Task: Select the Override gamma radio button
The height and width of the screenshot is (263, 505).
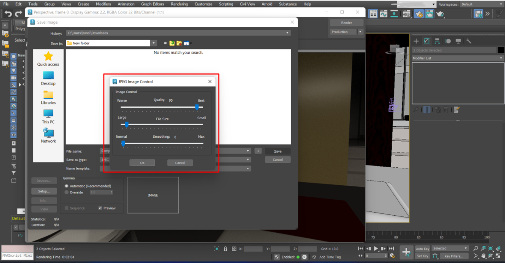Action: (66, 192)
